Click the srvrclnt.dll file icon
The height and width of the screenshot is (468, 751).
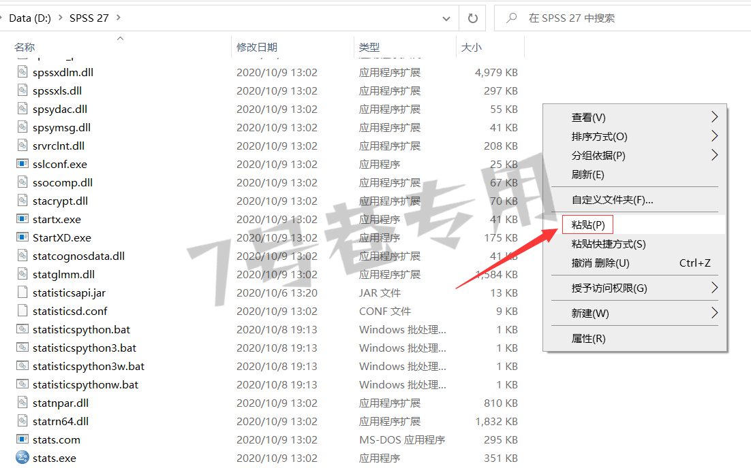coord(22,146)
